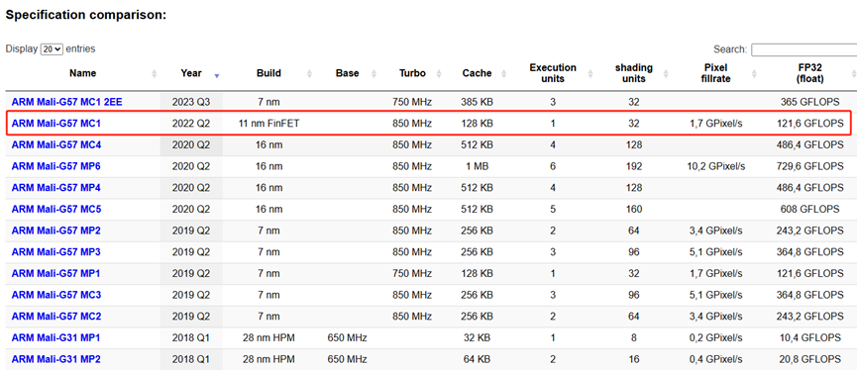Open the Display entries count dropdown

52,49
